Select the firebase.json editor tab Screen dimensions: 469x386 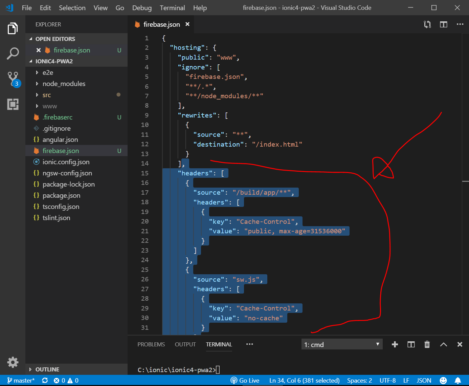pos(161,24)
